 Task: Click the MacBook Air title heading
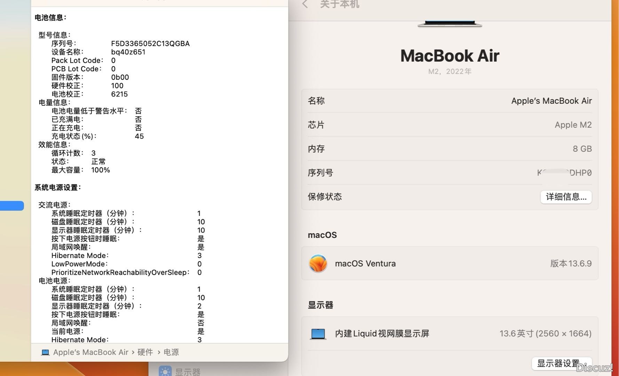[450, 56]
